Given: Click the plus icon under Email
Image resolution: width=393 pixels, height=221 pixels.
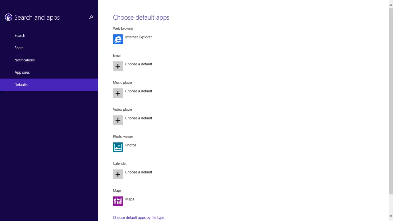Looking at the screenshot, I should click(118, 66).
